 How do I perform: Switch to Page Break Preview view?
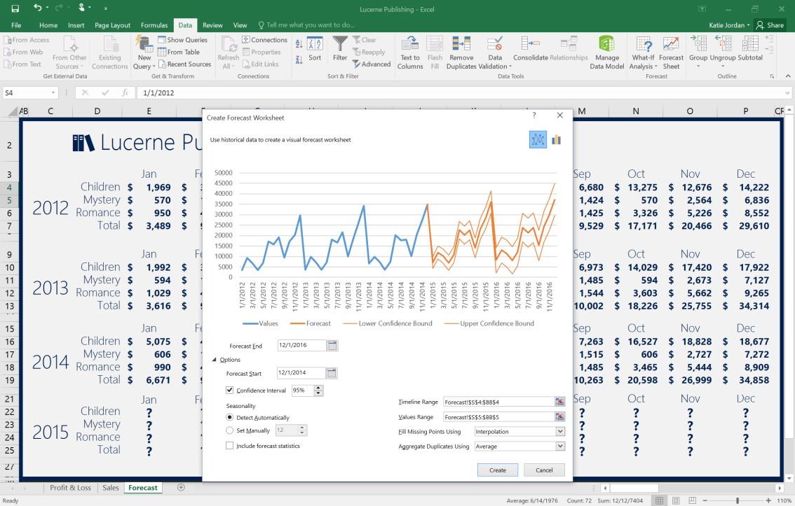[692, 500]
